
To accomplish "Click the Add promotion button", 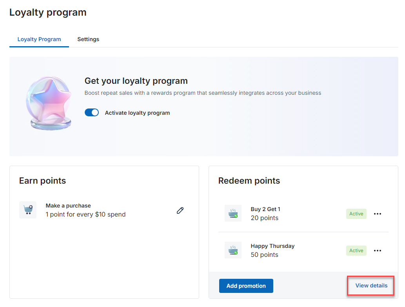I will click(x=246, y=286).
